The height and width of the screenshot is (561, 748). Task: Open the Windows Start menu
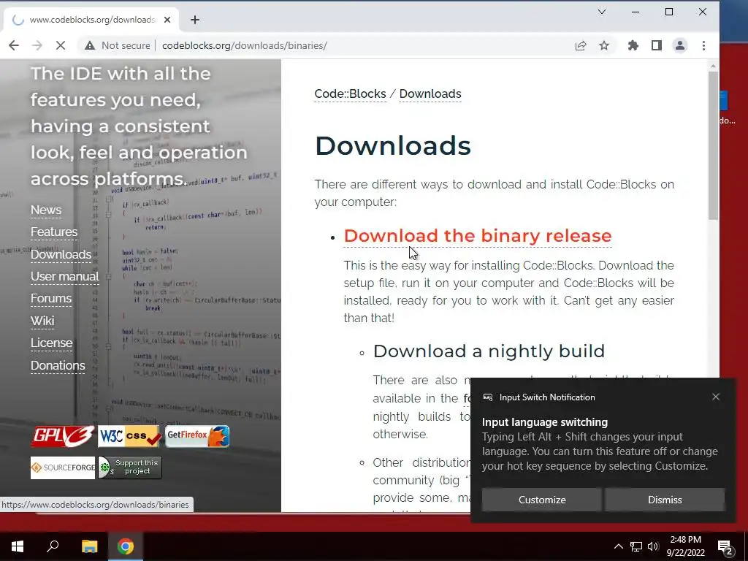[18, 546]
